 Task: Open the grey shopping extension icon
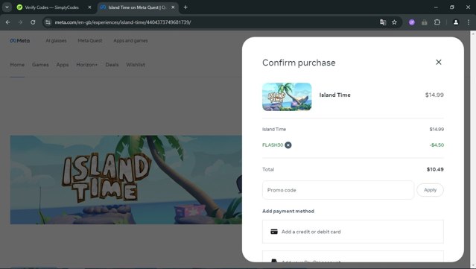click(425, 22)
